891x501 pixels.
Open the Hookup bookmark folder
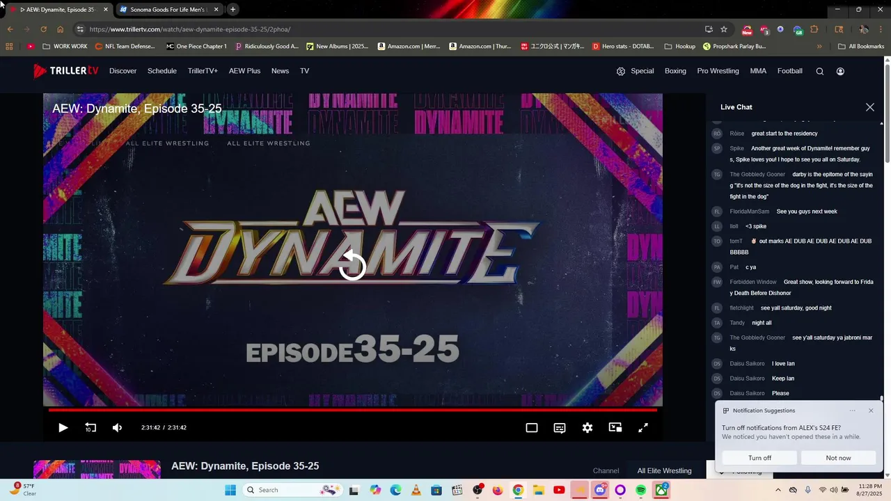680,47
